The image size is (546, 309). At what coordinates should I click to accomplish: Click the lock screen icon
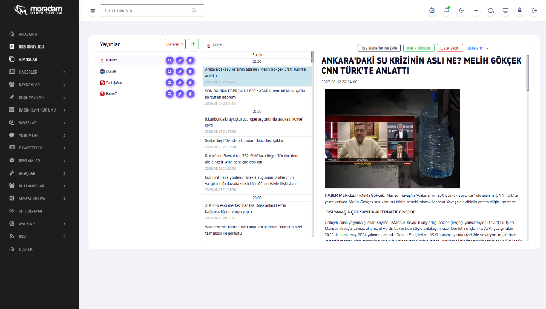tap(520, 11)
